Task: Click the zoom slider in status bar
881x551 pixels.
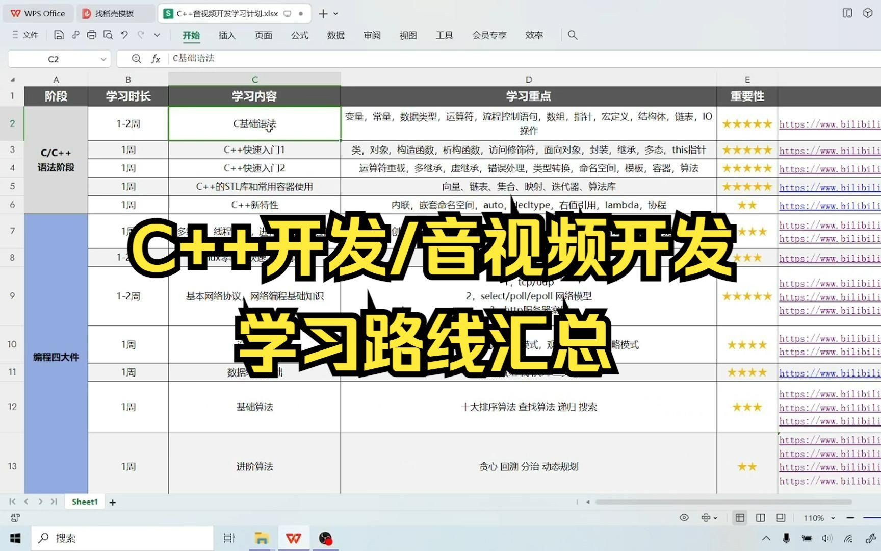Action: [872, 518]
